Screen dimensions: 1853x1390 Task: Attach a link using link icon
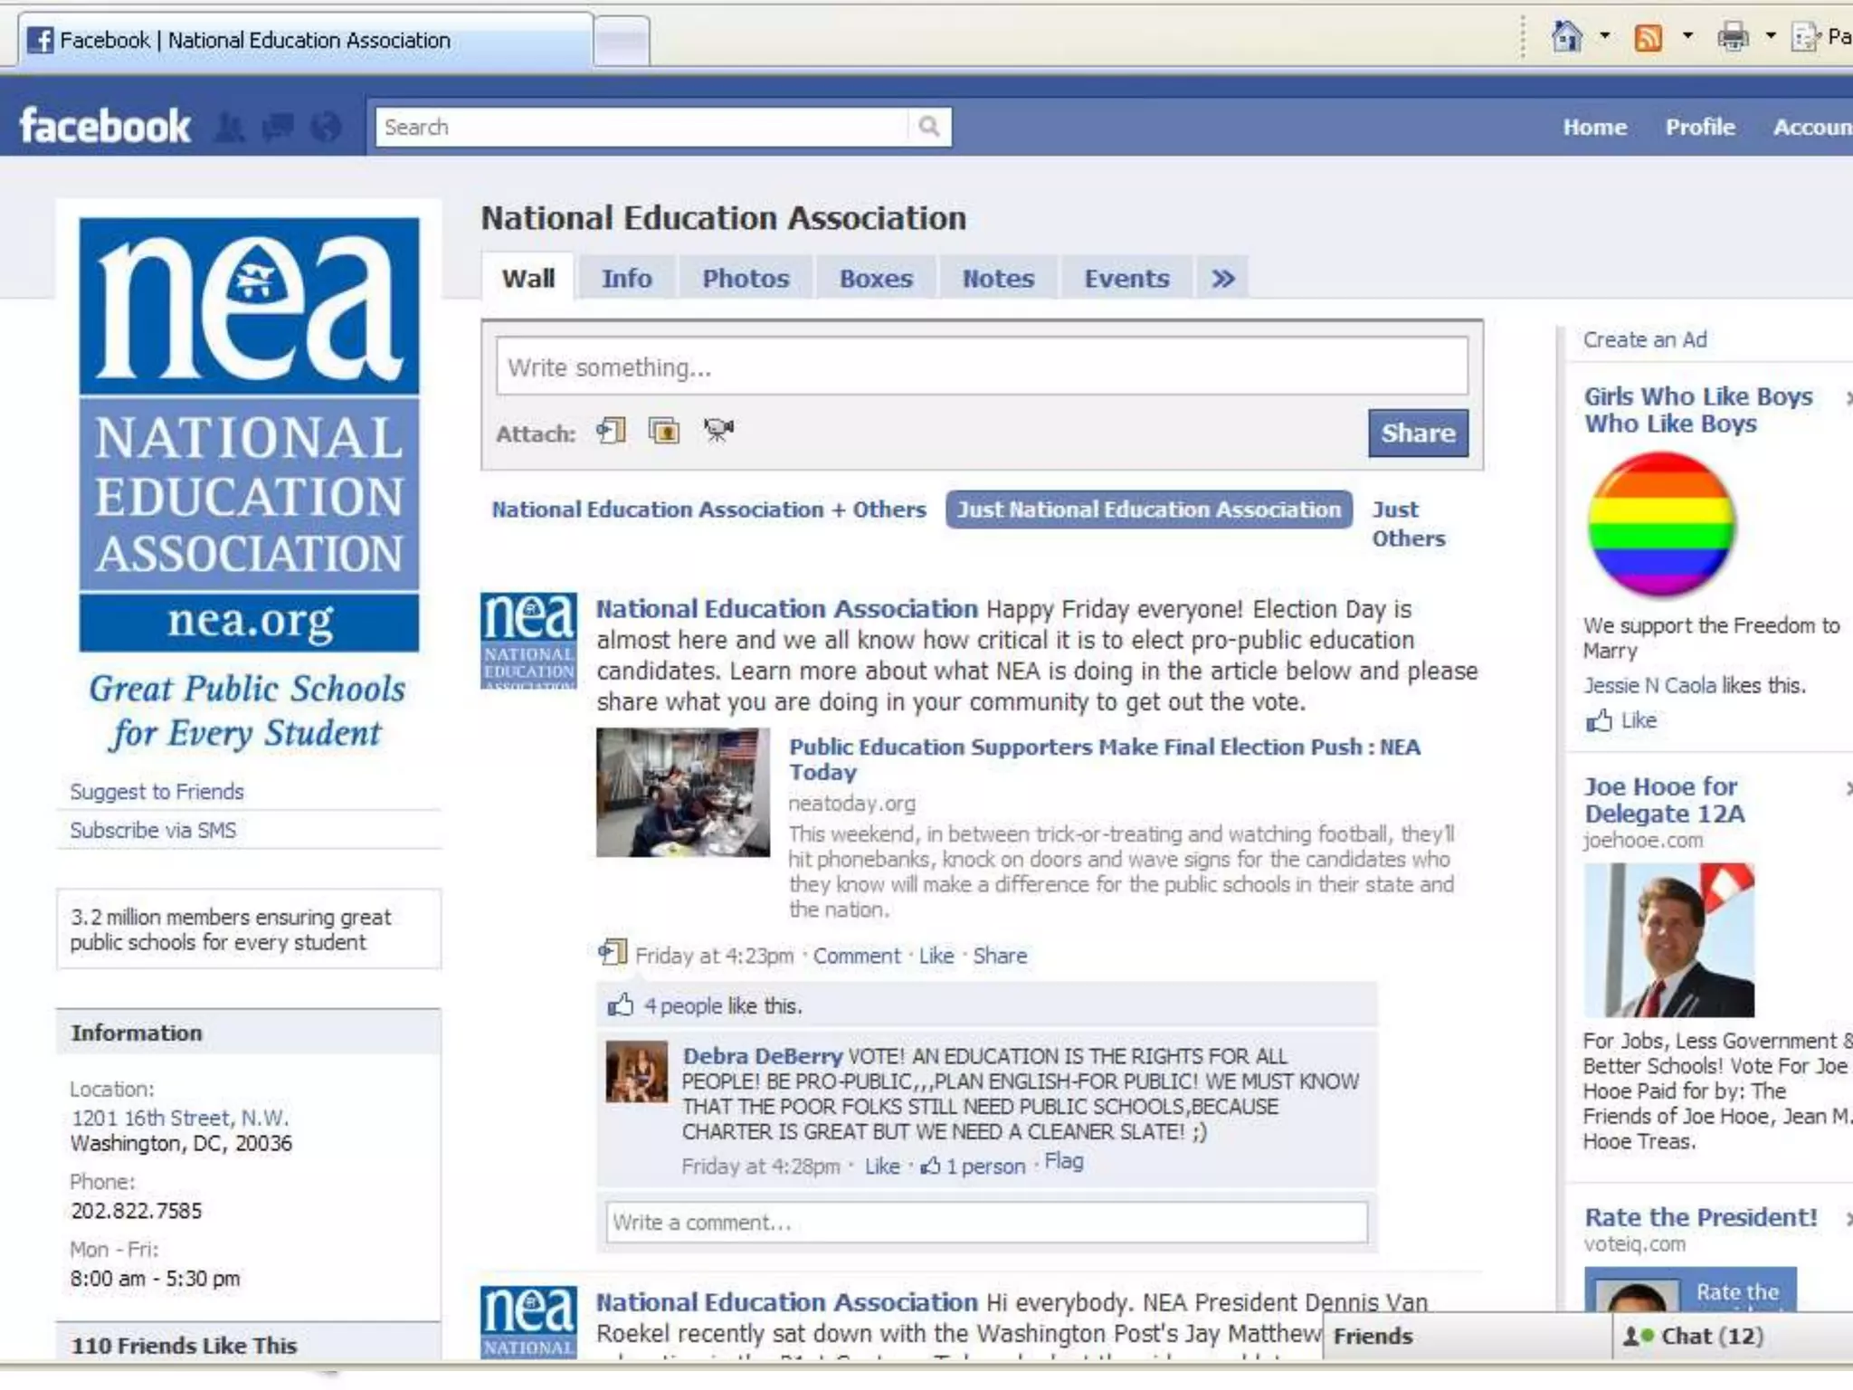(612, 431)
